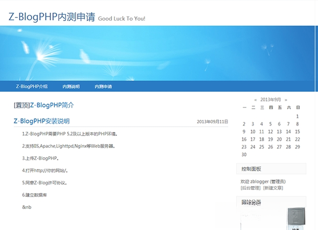The width and height of the screenshot is (318, 230).
Task: Select calendar day 20
Action: (279, 139)
